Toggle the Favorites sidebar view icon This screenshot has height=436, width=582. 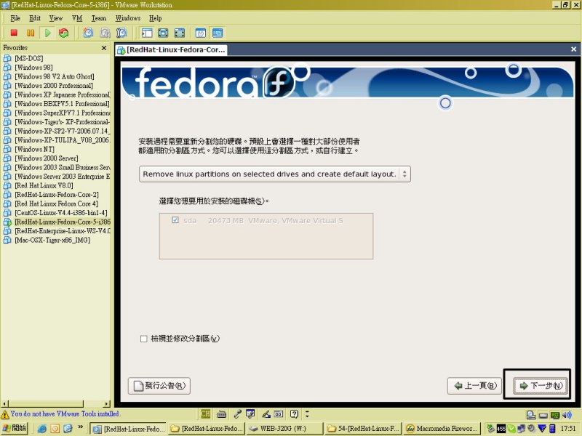147,33
